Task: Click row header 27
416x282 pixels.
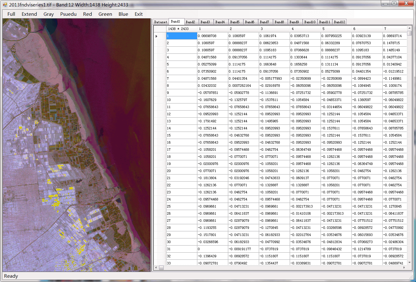Action: point(182,221)
